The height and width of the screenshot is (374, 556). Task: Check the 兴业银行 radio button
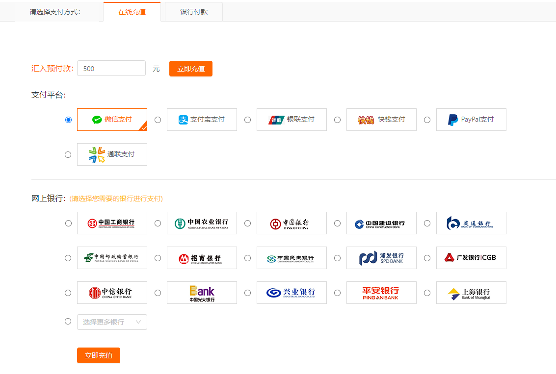coord(247,293)
